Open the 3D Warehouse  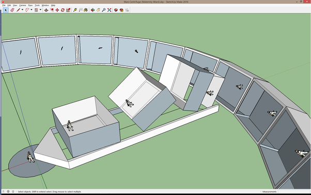coord(116,10)
